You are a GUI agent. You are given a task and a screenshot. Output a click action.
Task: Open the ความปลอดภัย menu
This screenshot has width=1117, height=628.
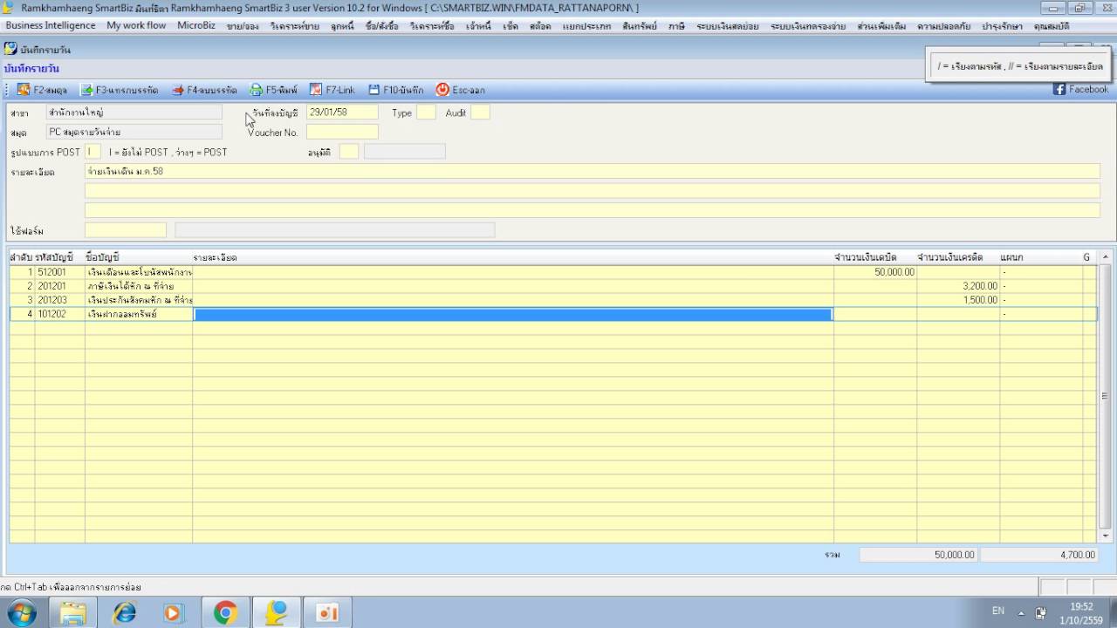[x=943, y=26]
